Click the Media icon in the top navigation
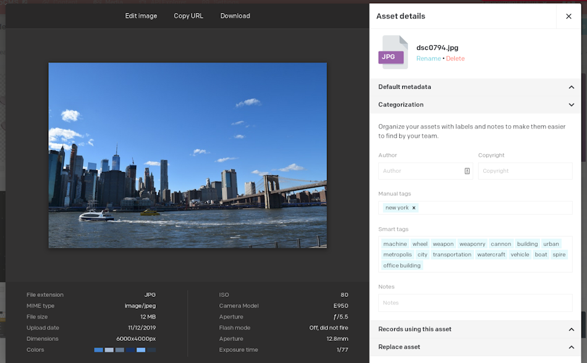The height and width of the screenshot is (363, 587). click(96, 2)
